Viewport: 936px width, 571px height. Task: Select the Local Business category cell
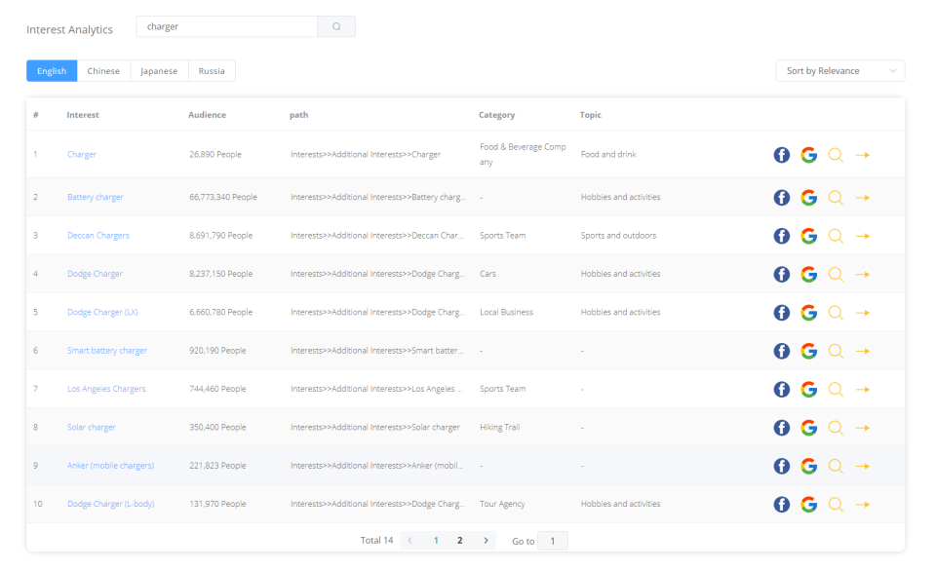506,312
